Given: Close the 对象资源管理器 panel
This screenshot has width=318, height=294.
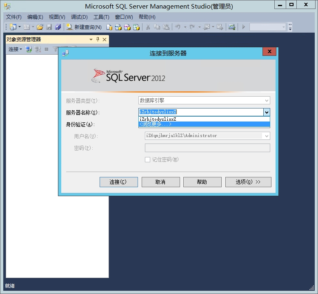Looking at the screenshot, I should (105, 40).
